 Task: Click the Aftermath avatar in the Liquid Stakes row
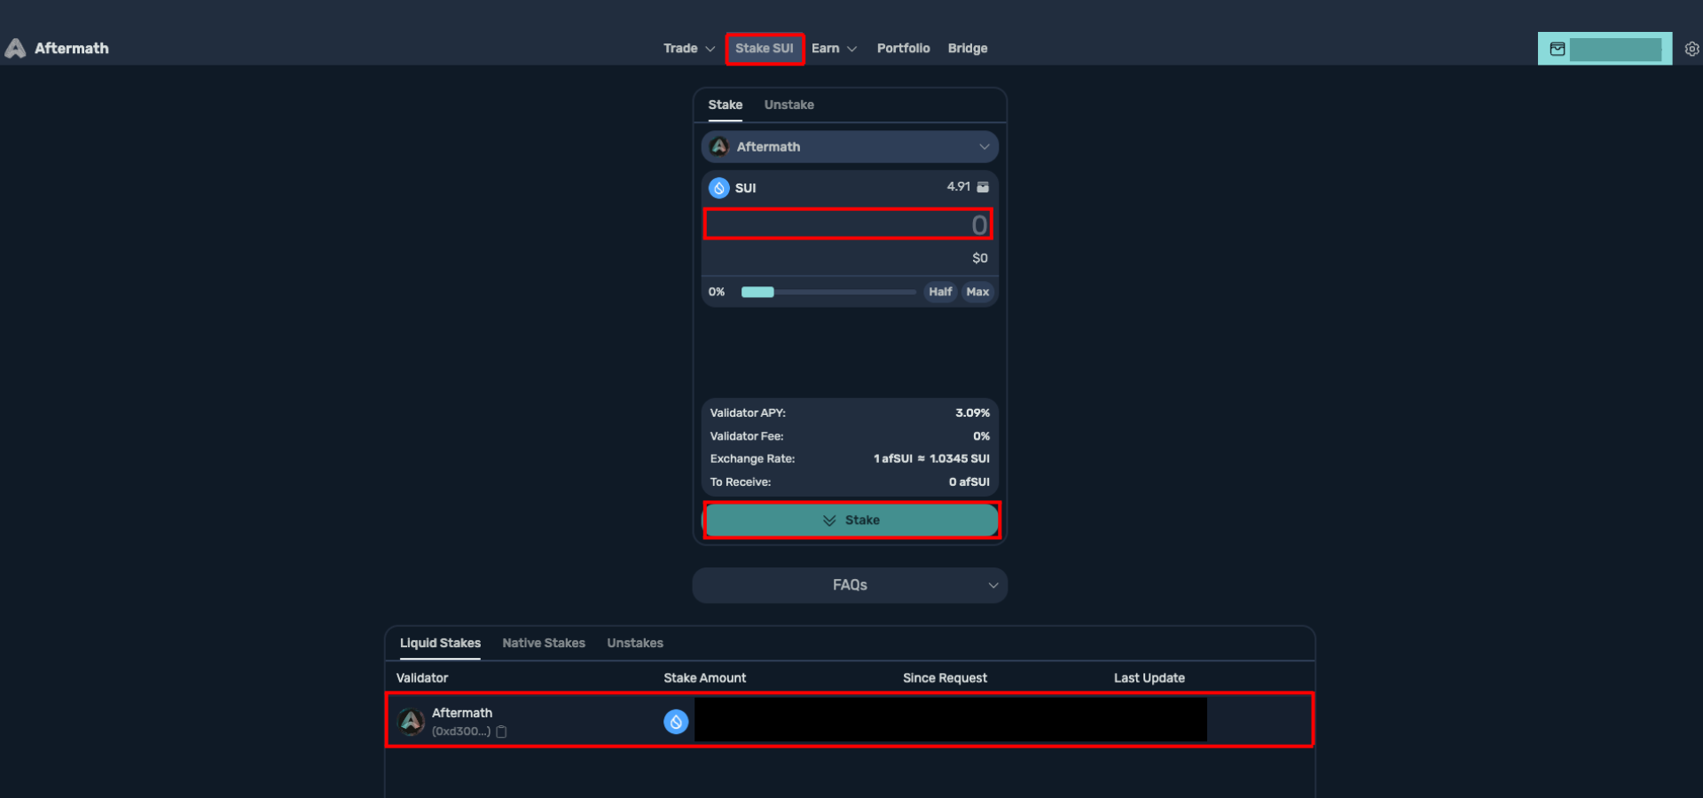pos(411,722)
